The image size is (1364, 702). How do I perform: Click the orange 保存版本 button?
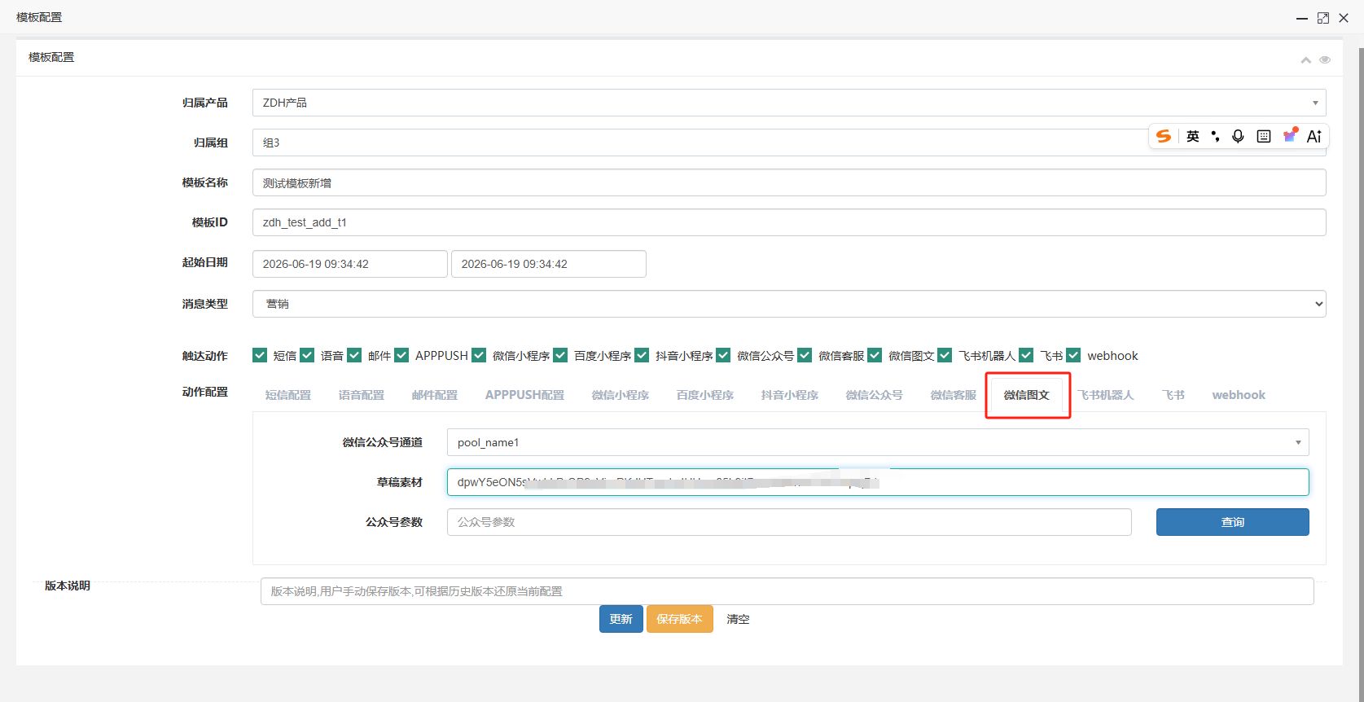pos(680,619)
